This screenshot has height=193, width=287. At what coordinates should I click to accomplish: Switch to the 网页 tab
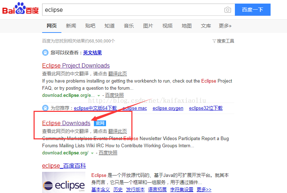click(x=52, y=26)
